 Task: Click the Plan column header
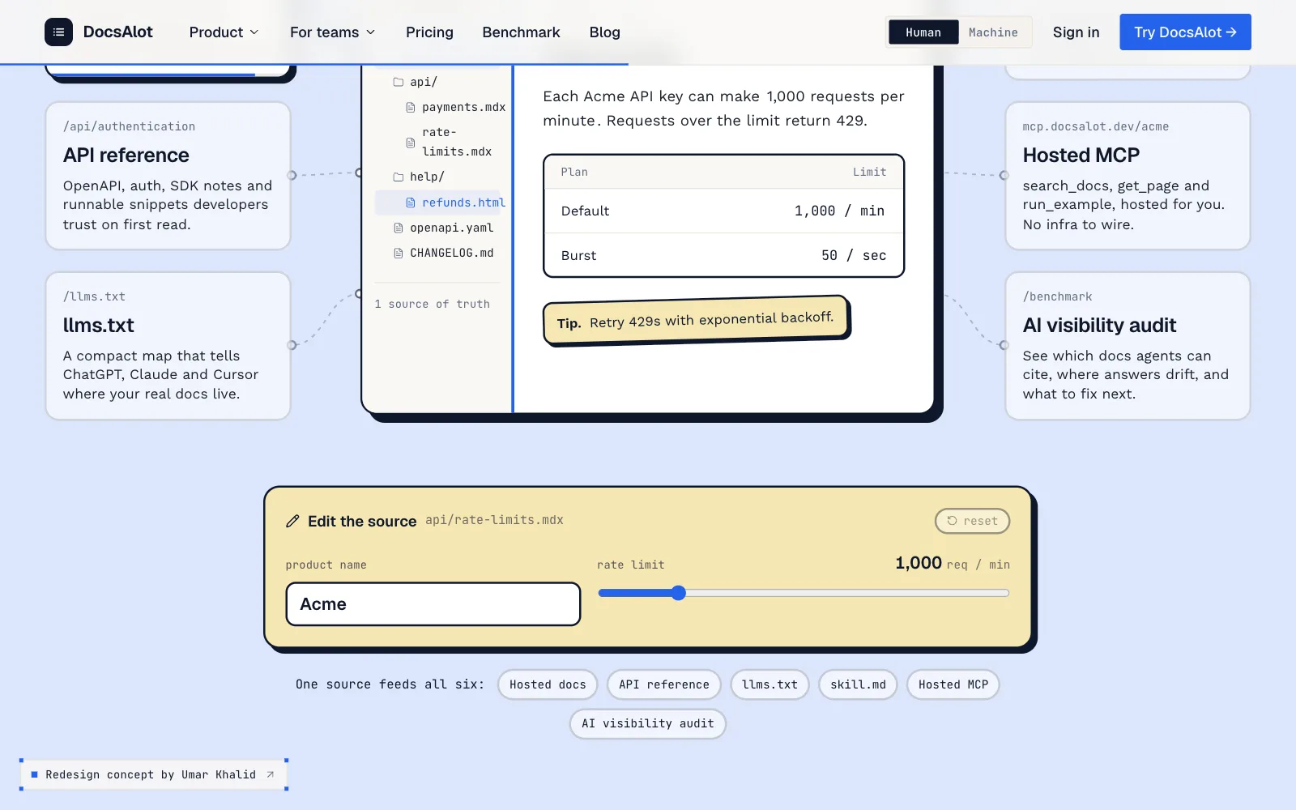coord(574,172)
